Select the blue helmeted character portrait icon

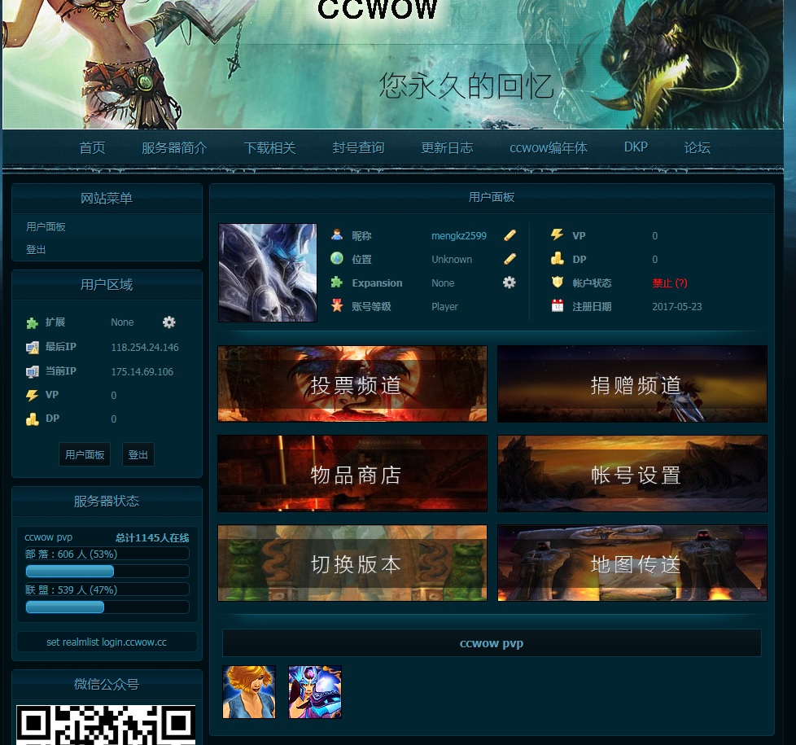315,692
